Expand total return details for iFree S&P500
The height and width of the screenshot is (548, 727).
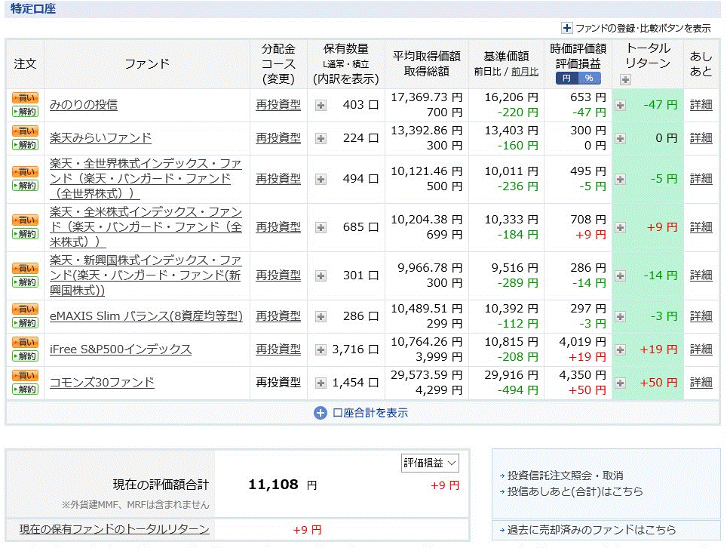[621, 350]
